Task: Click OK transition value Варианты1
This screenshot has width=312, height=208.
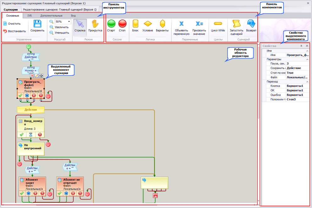Action: click(298, 90)
